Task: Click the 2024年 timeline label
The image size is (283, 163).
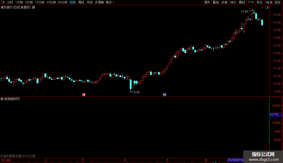Action: point(6,160)
